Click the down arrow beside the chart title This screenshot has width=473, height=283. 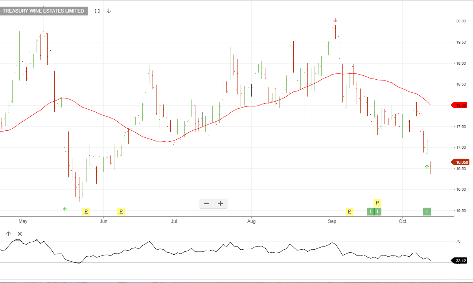pos(109,11)
